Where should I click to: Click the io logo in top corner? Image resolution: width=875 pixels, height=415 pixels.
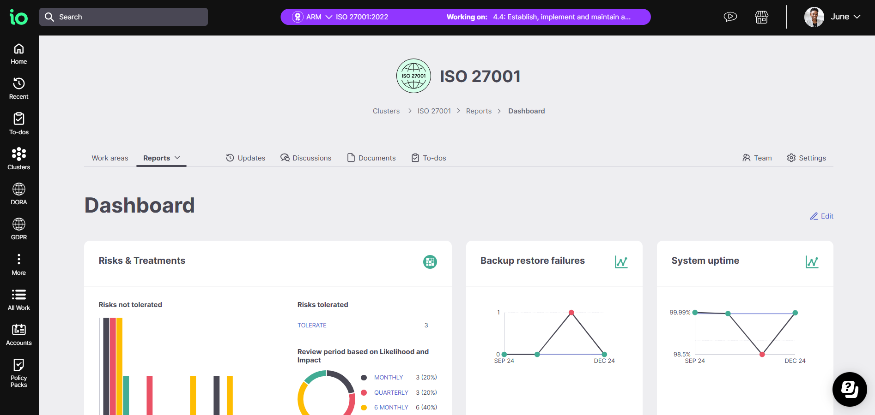18,17
